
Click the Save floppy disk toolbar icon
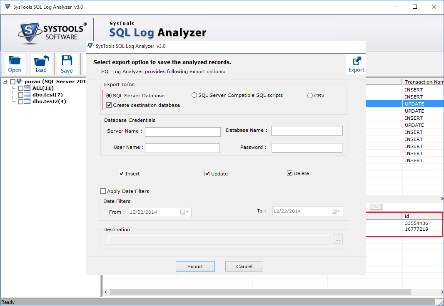67,64
